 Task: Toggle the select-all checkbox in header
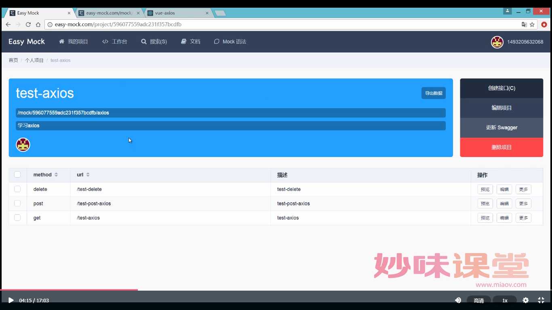click(x=17, y=175)
